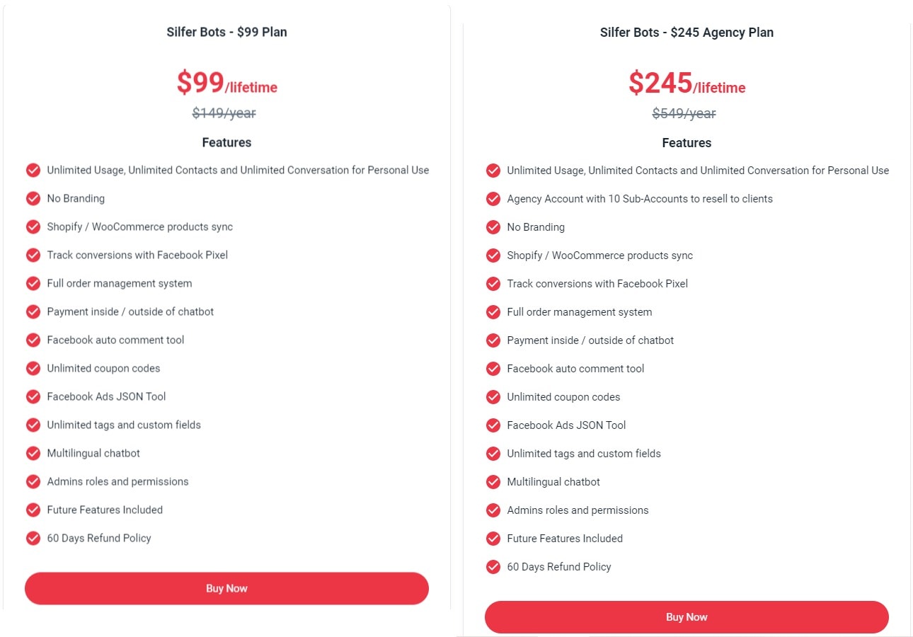Select the checkmark next to Shopify / WooCommerce products sync
913x637 pixels.
click(x=33, y=226)
